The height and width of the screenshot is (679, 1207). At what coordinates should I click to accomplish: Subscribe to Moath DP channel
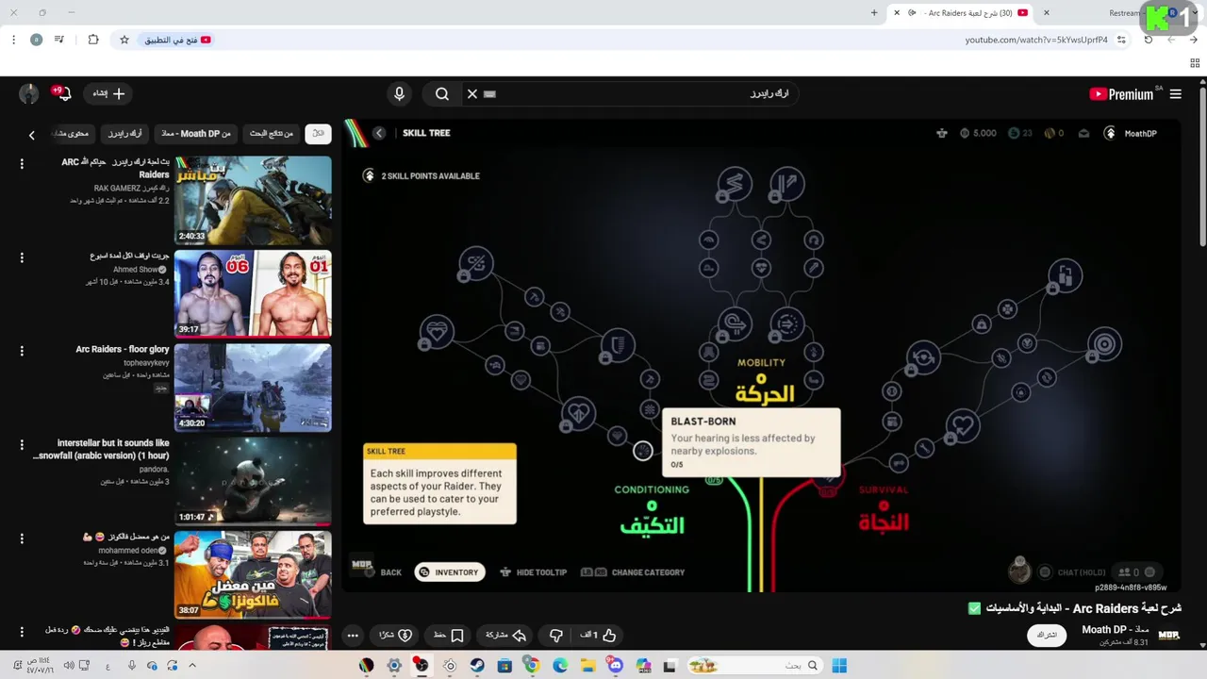(1047, 635)
